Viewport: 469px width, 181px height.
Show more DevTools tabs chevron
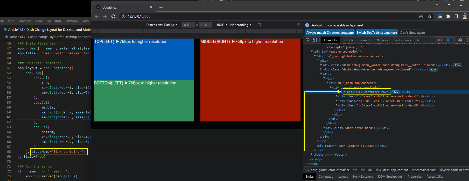click(418, 40)
